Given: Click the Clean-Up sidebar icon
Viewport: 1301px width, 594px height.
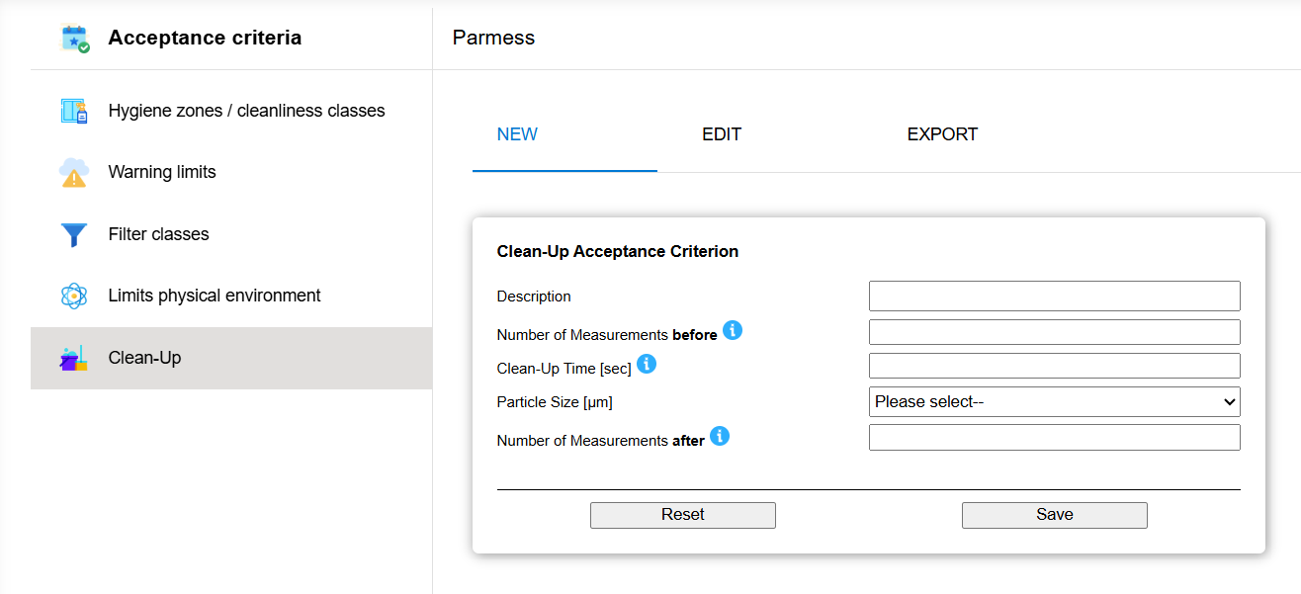Looking at the screenshot, I should coord(72,358).
